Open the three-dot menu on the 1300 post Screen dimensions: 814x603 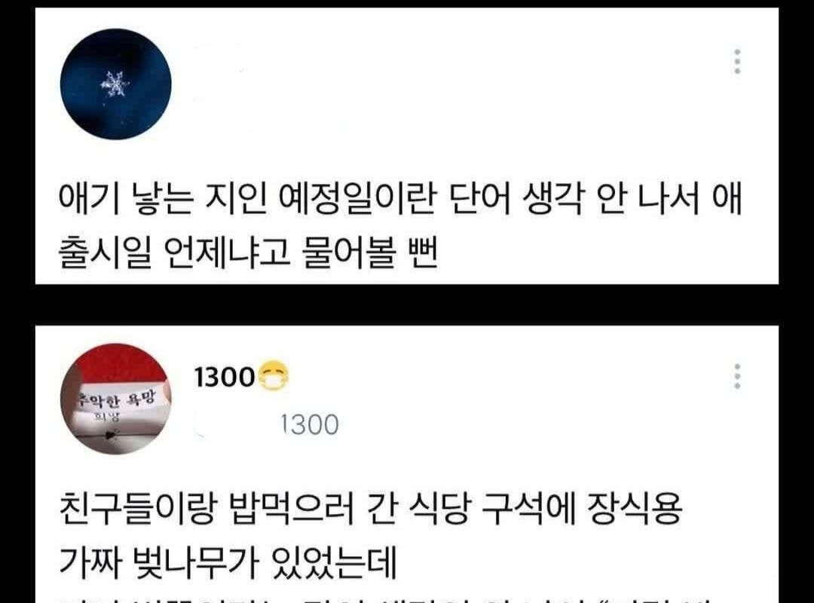pos(737,377)
